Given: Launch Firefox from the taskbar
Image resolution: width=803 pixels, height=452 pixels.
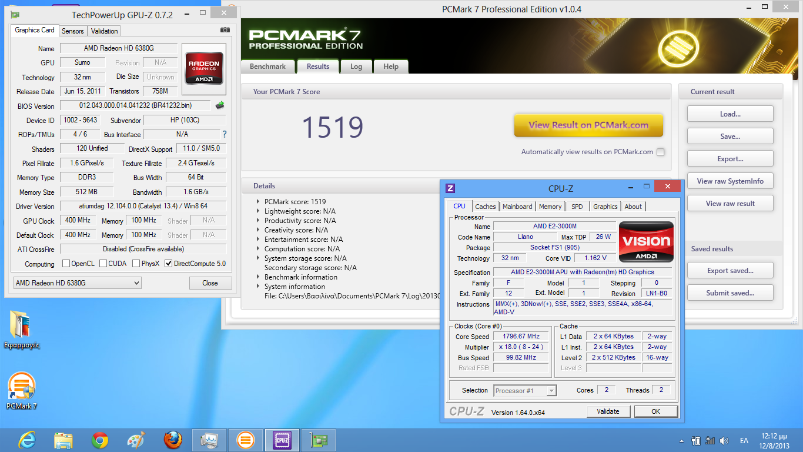Looking at the screenshot, I should click(173, 440).
